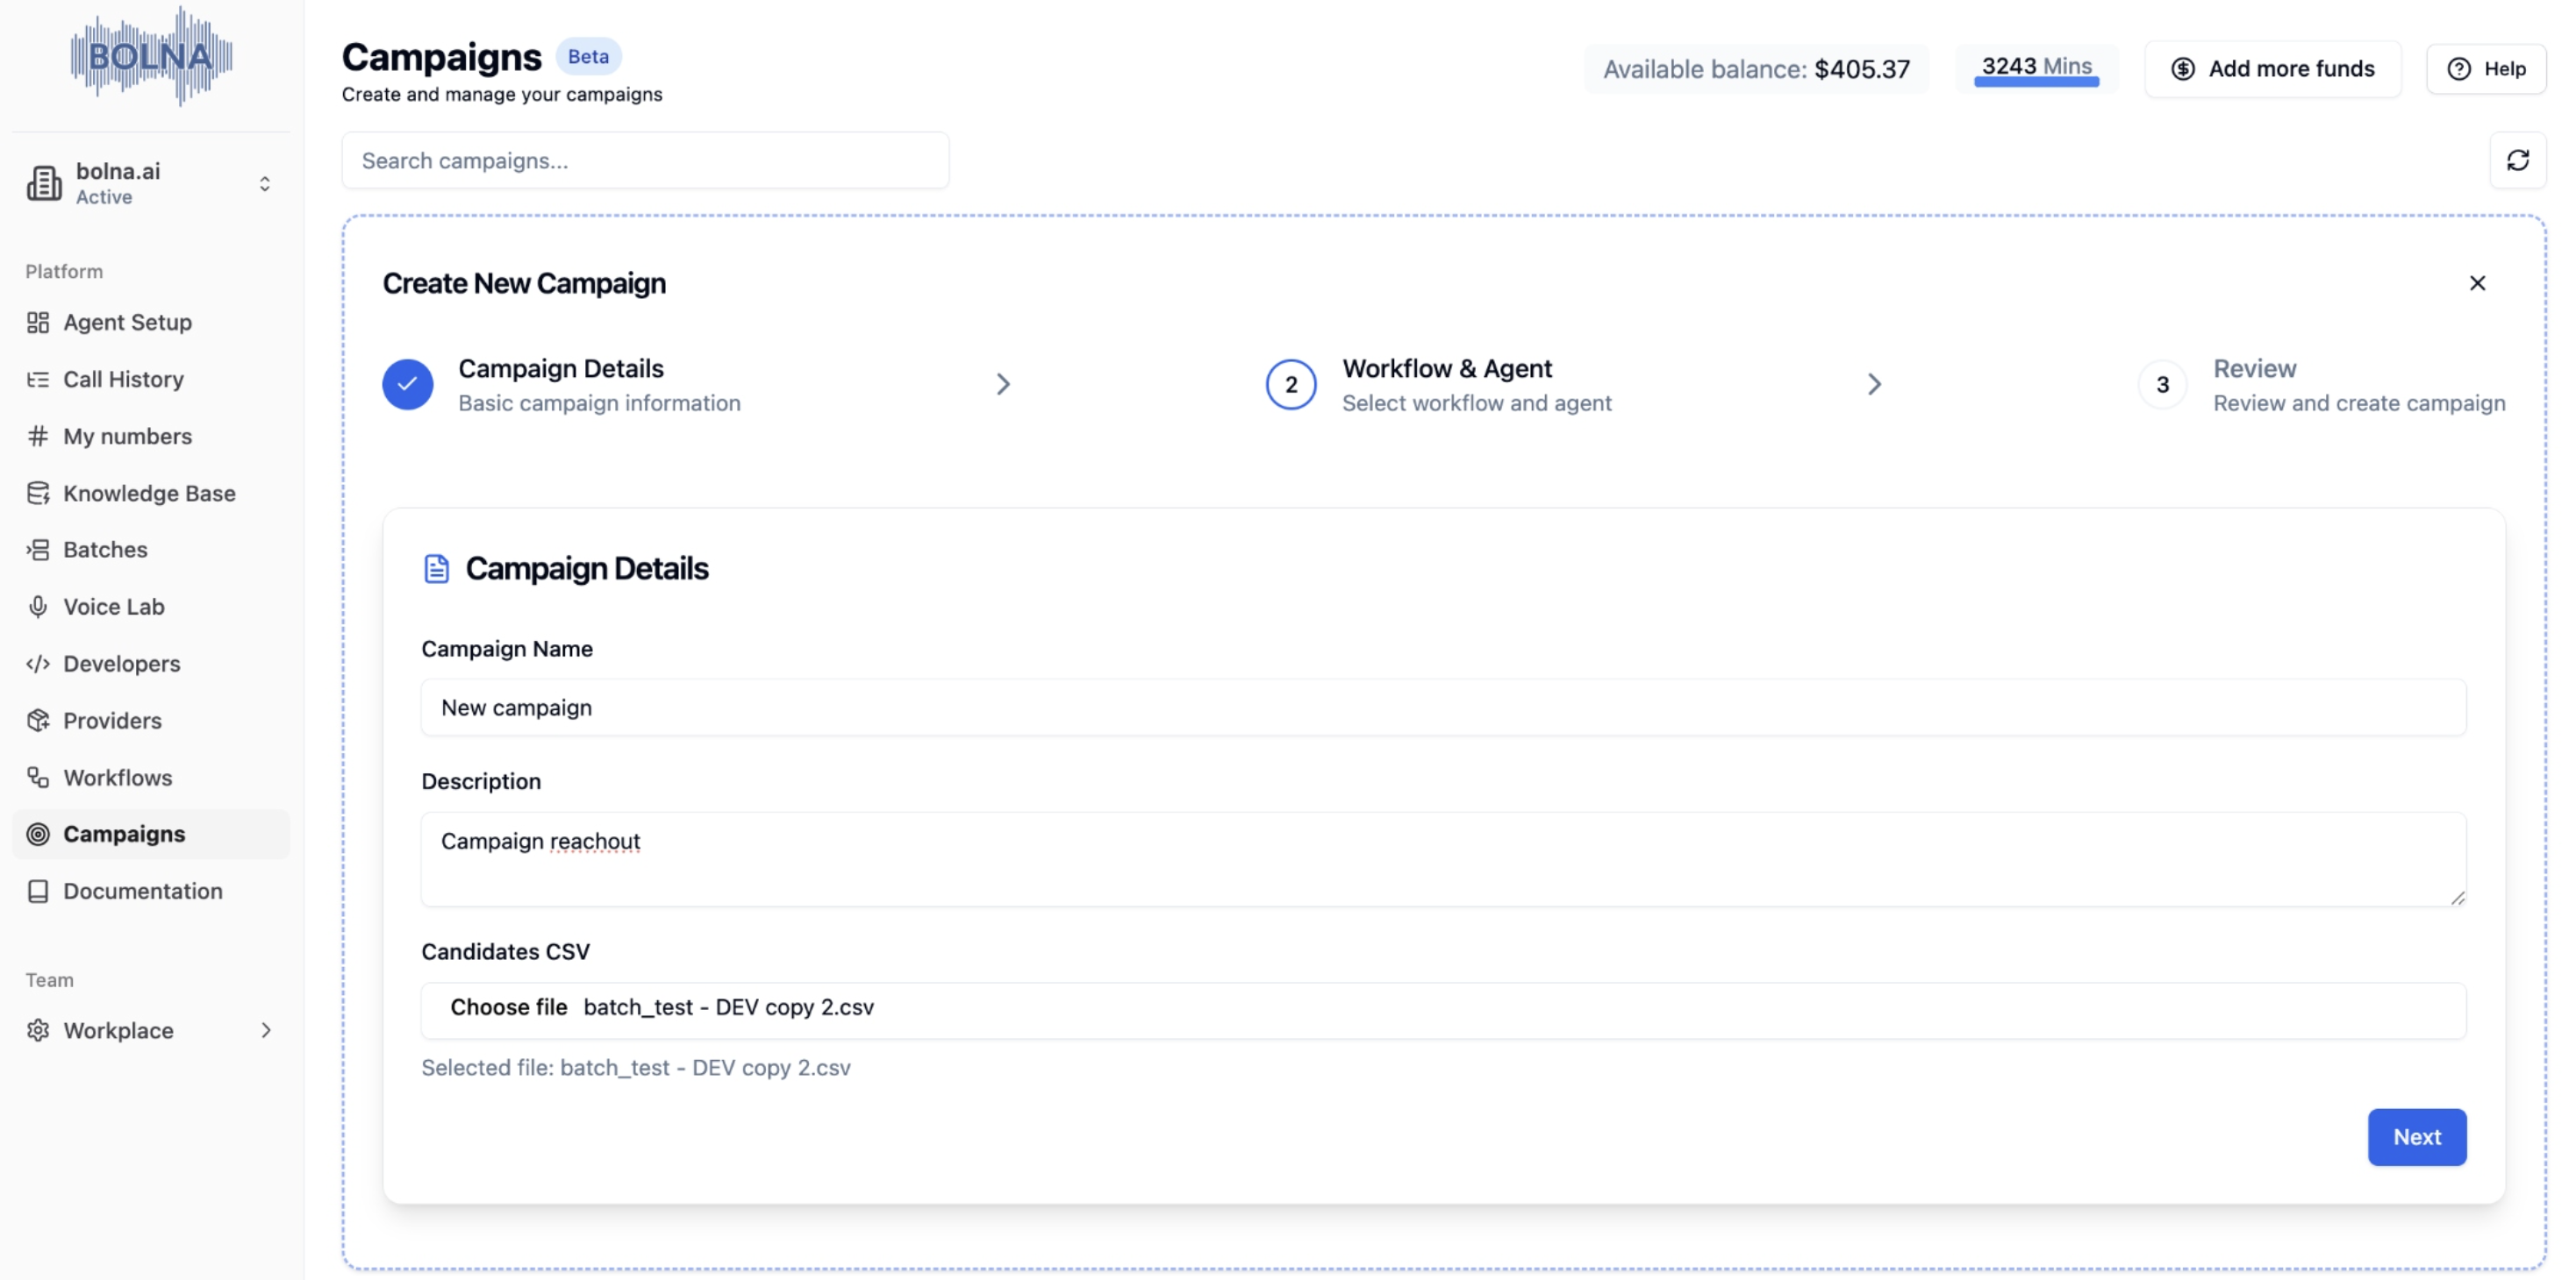Image resolution: width=2576 pixels, height=1280 pixels.
Task: Open Knowledge Base section
Action: (x=149, y=494)
